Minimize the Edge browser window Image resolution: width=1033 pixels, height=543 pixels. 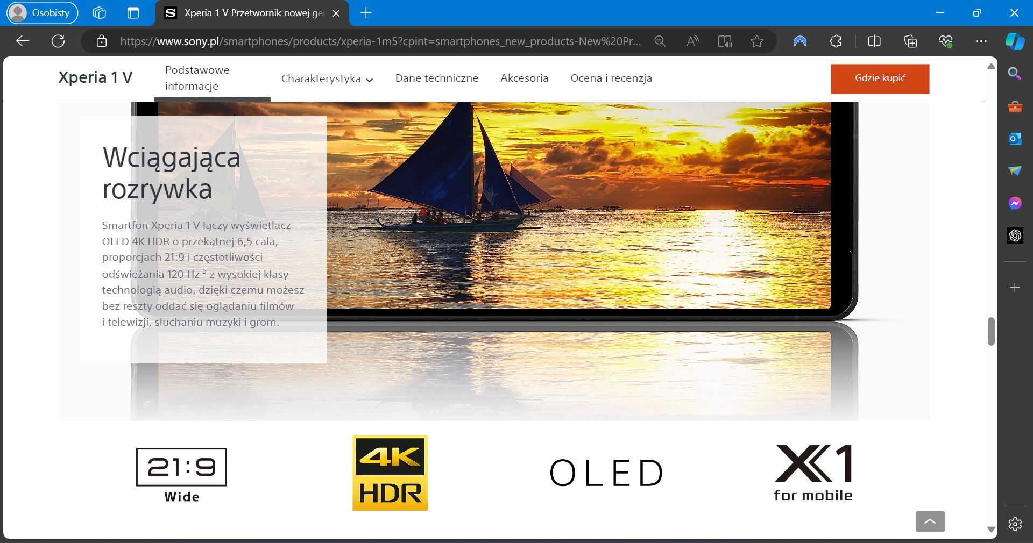point(940,13)
